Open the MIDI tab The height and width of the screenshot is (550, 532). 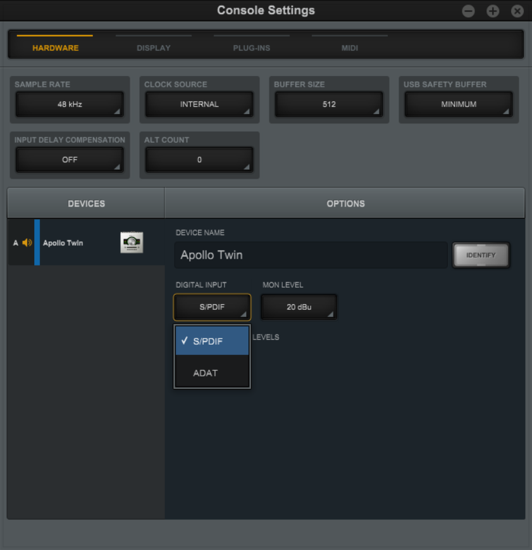(350, 48)
